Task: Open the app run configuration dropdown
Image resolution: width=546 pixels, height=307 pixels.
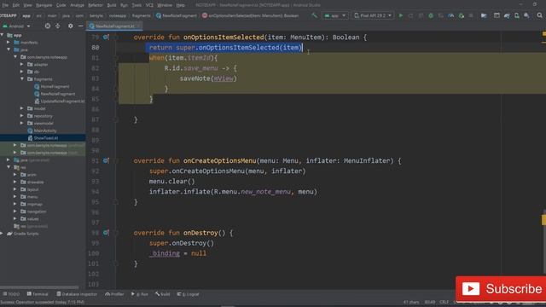Action: (x=335, y=15)
